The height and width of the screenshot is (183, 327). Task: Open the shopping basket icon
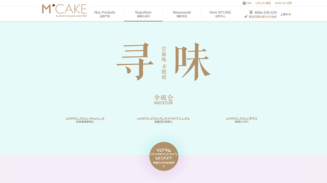(244, 3)
